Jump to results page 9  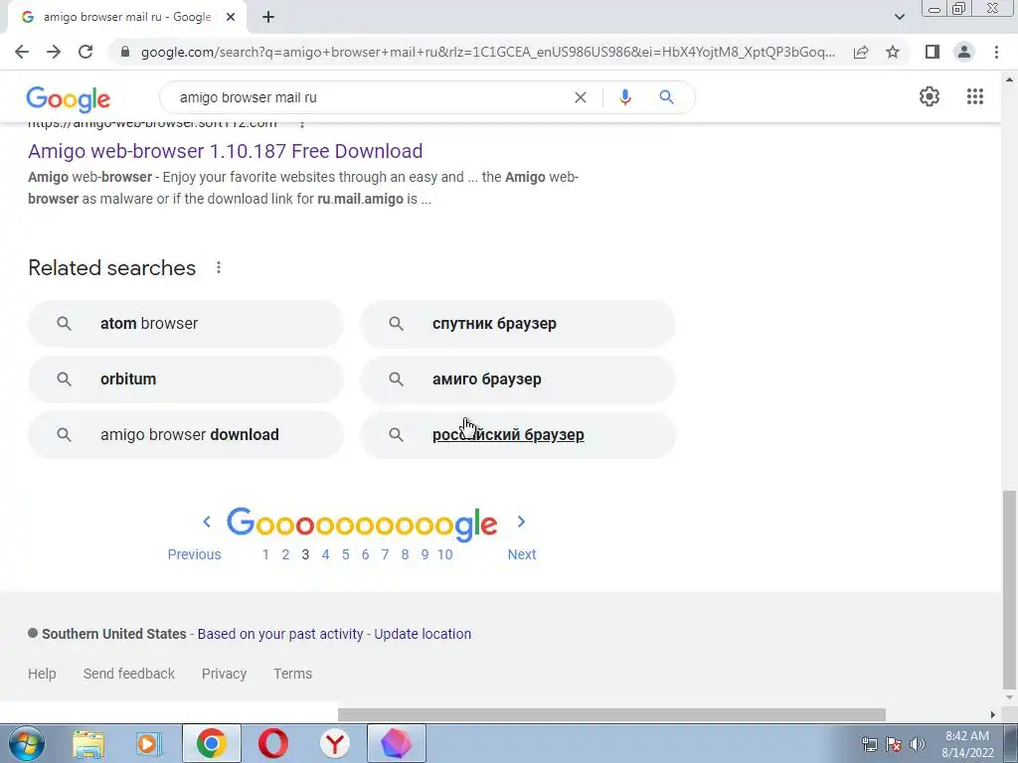pyautogui.click(x=424, y=554)
